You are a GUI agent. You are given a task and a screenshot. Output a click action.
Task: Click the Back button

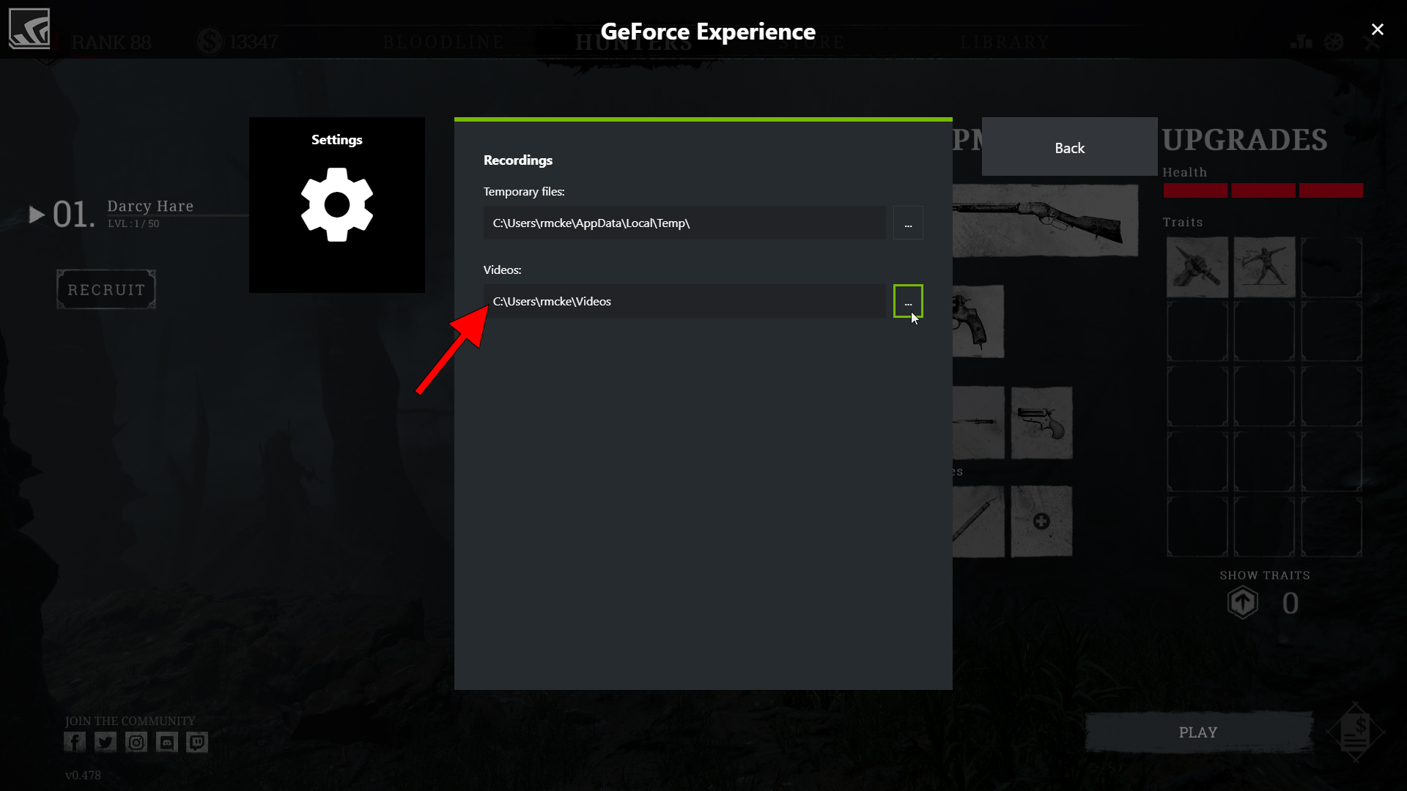click(x=1070, y=146)
